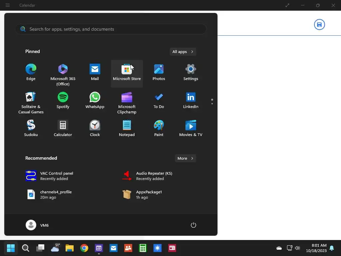
Task: Open the blue sun taskbar app
Action: [x=158, y=248]
